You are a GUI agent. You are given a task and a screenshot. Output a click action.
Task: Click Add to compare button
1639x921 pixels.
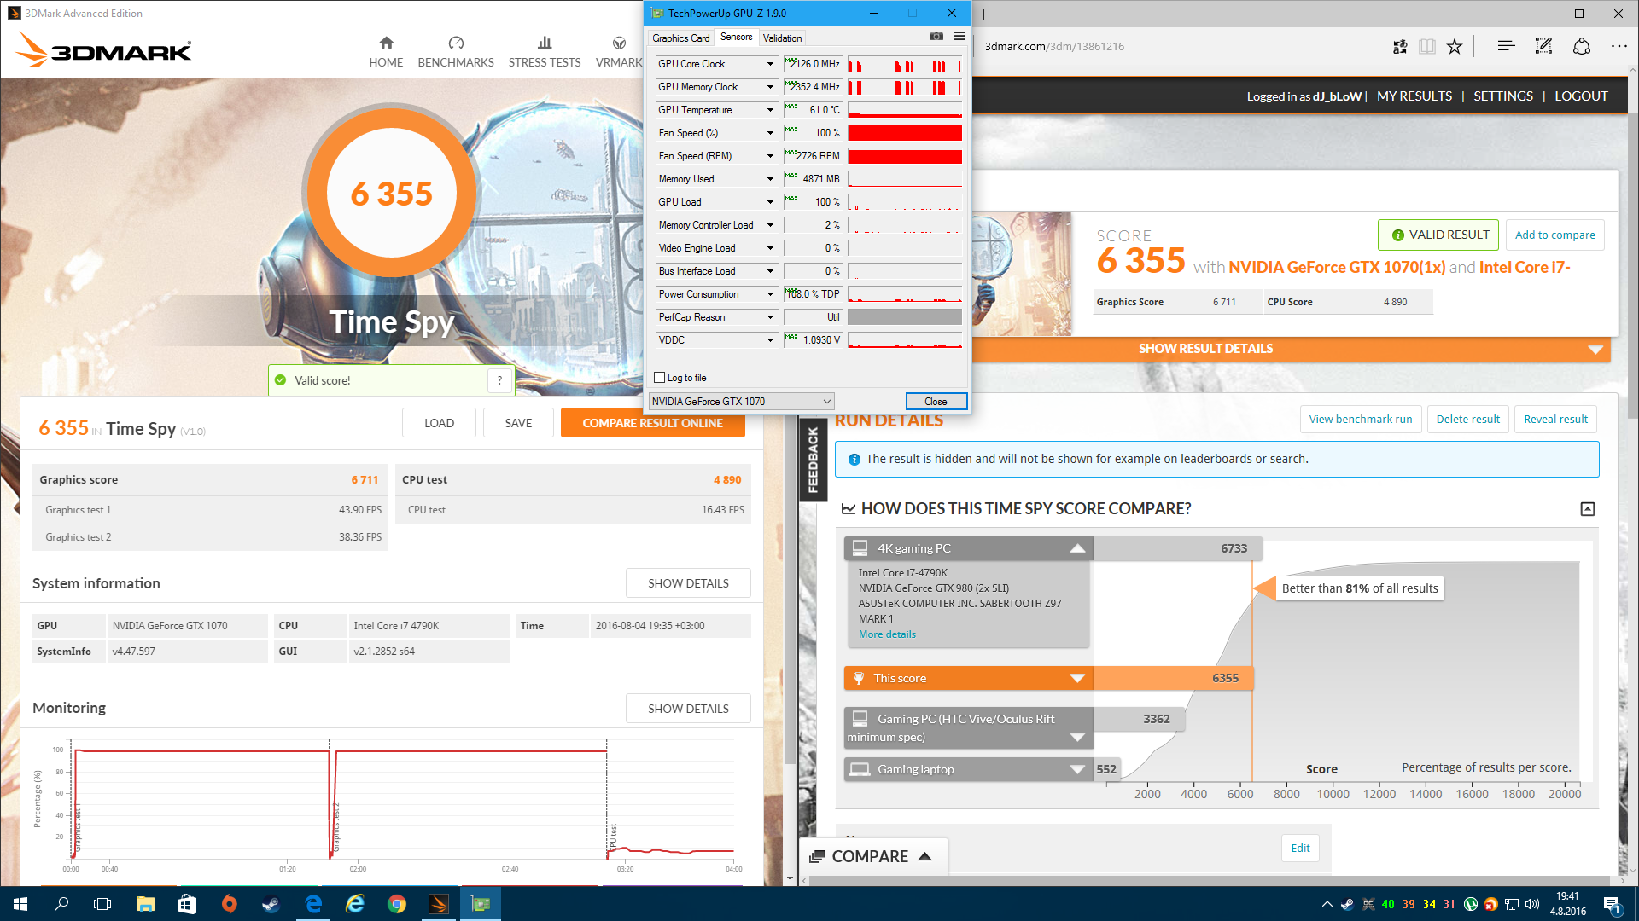tap(1554, 235)
